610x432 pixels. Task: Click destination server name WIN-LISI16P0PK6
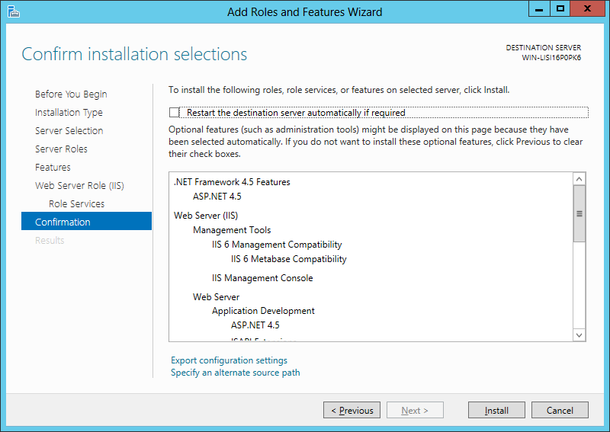click(551, 58)
